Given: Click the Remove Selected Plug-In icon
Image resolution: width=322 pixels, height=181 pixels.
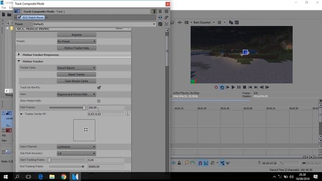Looking at the screenshot, I should click(167, 18).
